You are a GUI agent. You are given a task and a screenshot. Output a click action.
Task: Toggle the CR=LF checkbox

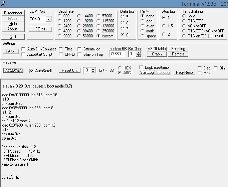coord(61,54)
